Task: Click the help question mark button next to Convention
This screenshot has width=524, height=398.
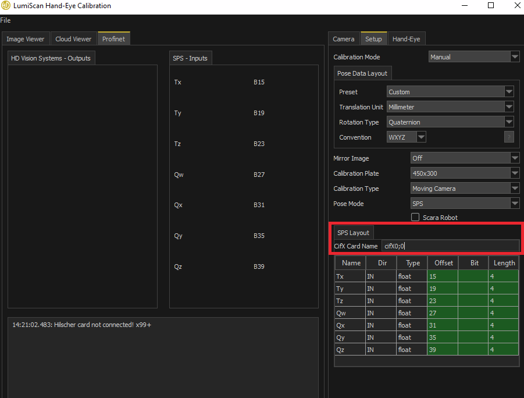Action: (509, 137)
